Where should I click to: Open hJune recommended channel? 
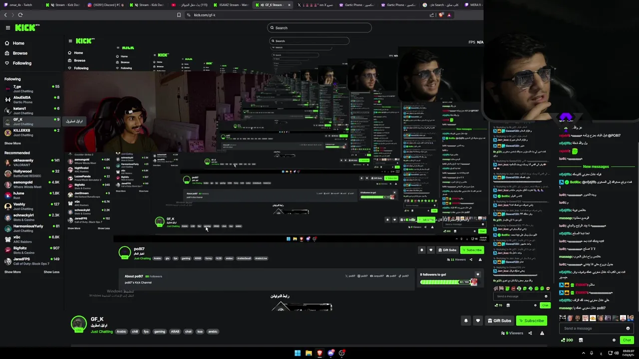[x=31, y=195]
